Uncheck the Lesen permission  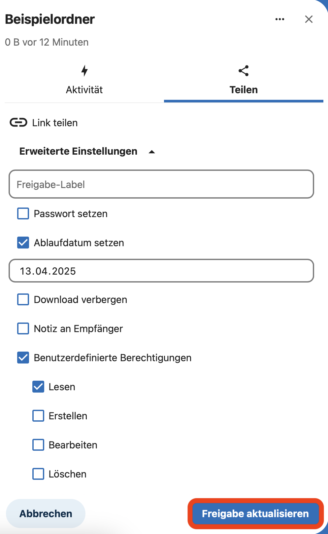click(38, 387)
